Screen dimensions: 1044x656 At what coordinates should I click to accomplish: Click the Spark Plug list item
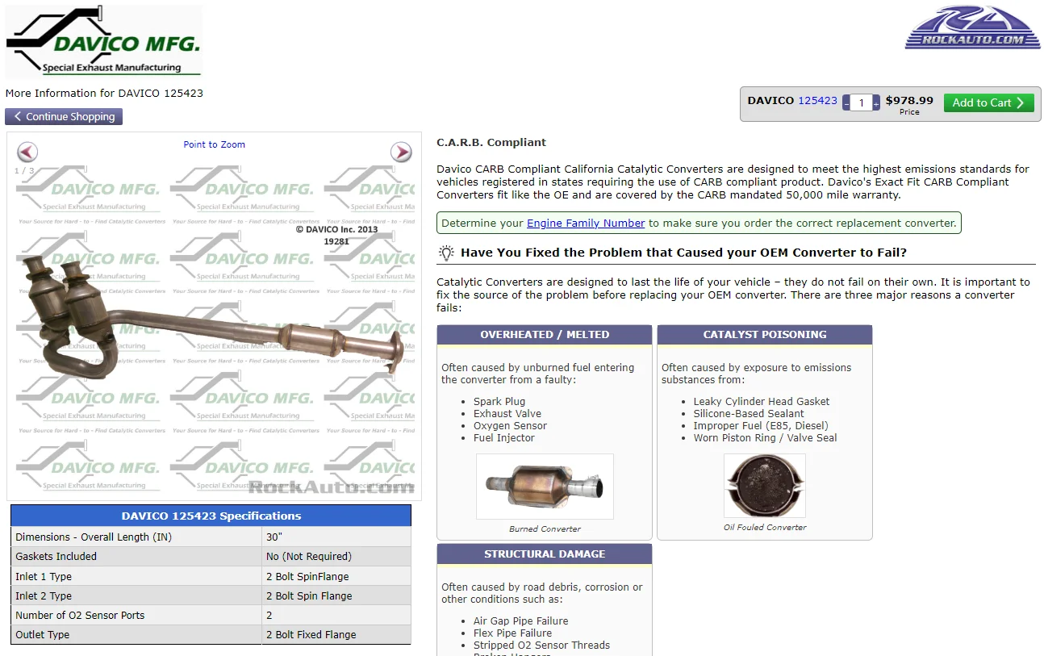pos(499,401)
